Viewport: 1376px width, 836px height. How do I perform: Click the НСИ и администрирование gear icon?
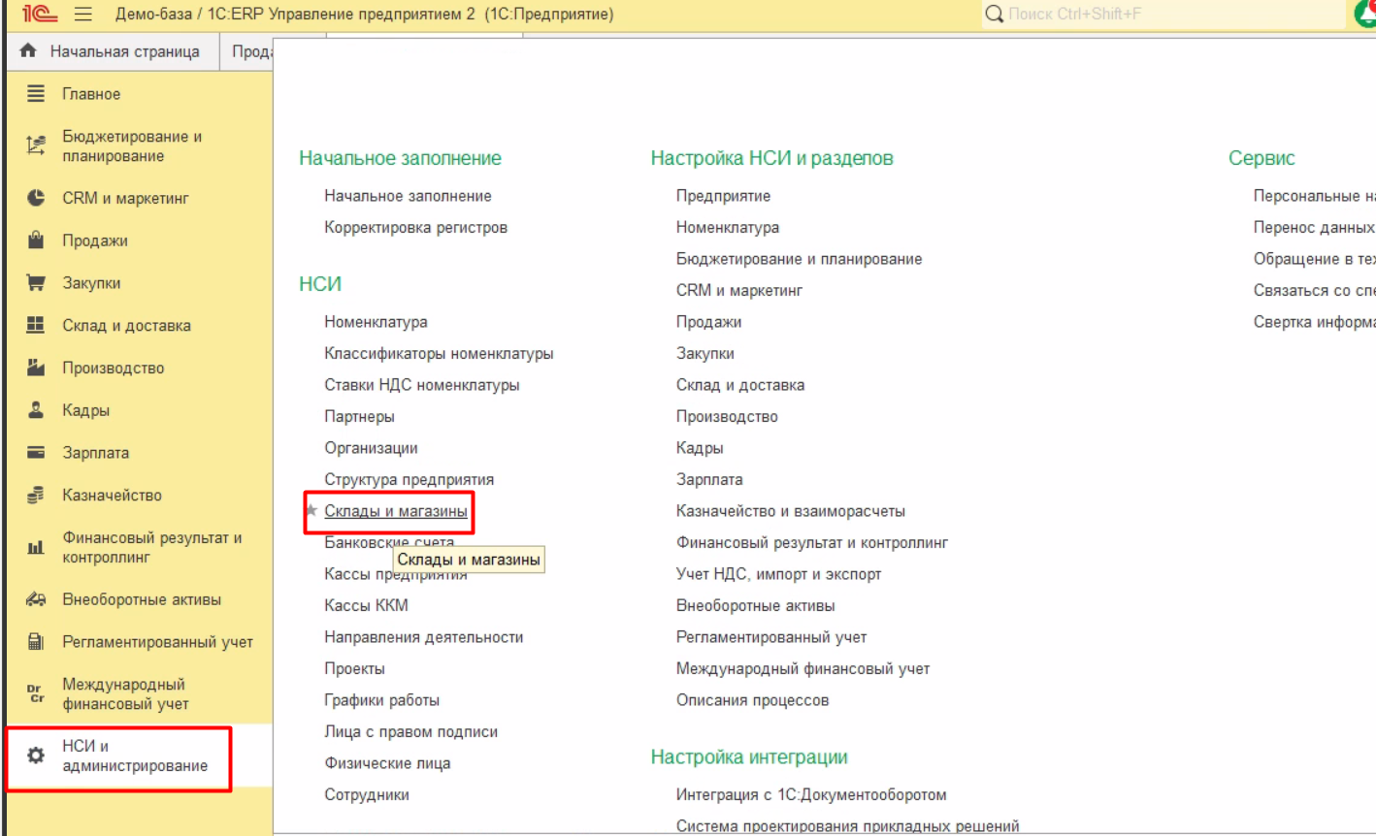point(36,756)
